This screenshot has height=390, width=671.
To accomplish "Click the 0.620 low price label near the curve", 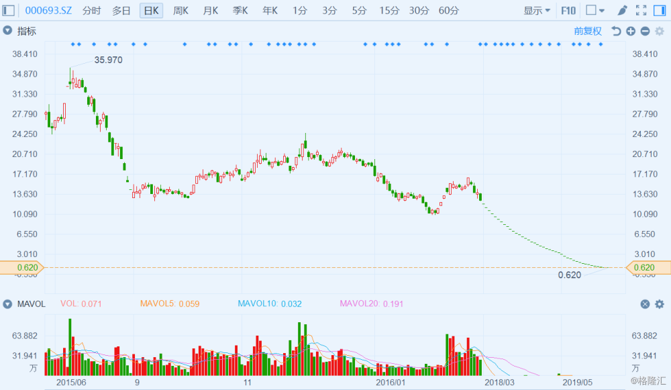I will click(570, 275).
